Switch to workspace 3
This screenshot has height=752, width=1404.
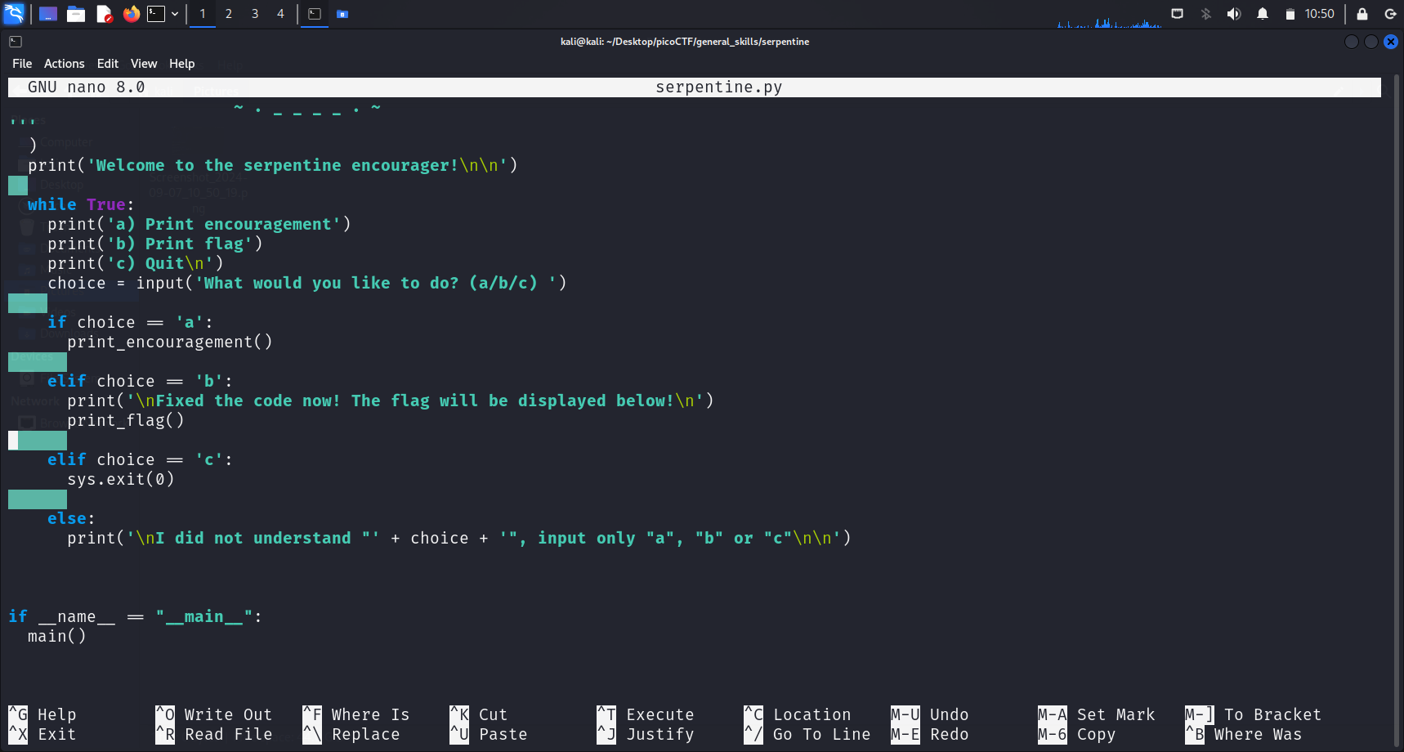255,14
